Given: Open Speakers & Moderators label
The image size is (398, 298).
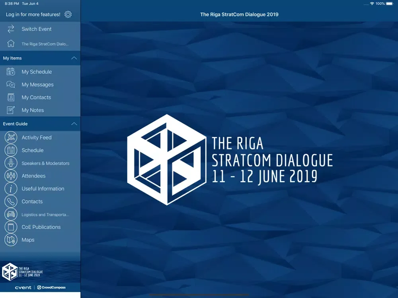Looking at the screenshot, I should click(x=45, y=163).
